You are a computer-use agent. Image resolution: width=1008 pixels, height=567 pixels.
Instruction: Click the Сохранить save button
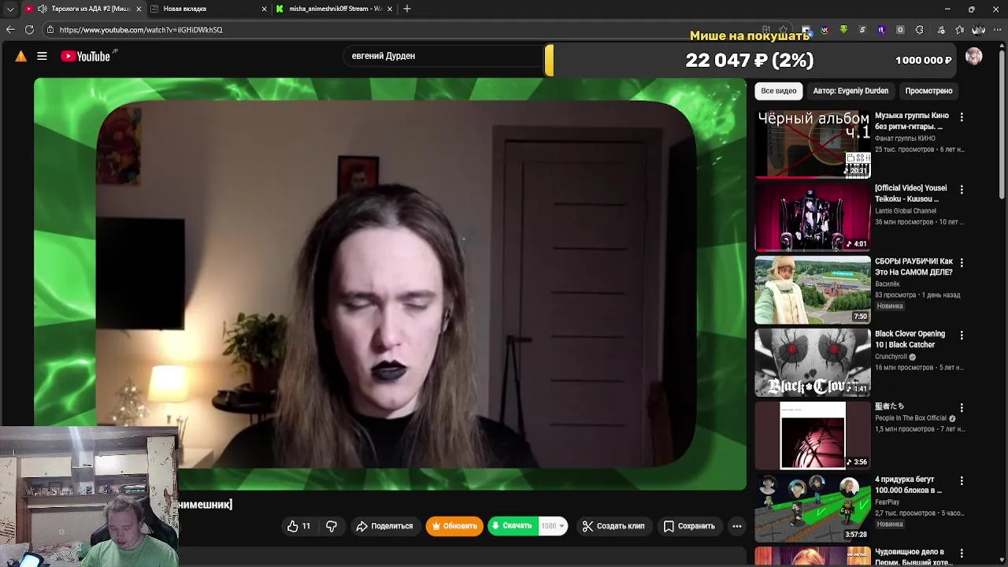[689, 526]
